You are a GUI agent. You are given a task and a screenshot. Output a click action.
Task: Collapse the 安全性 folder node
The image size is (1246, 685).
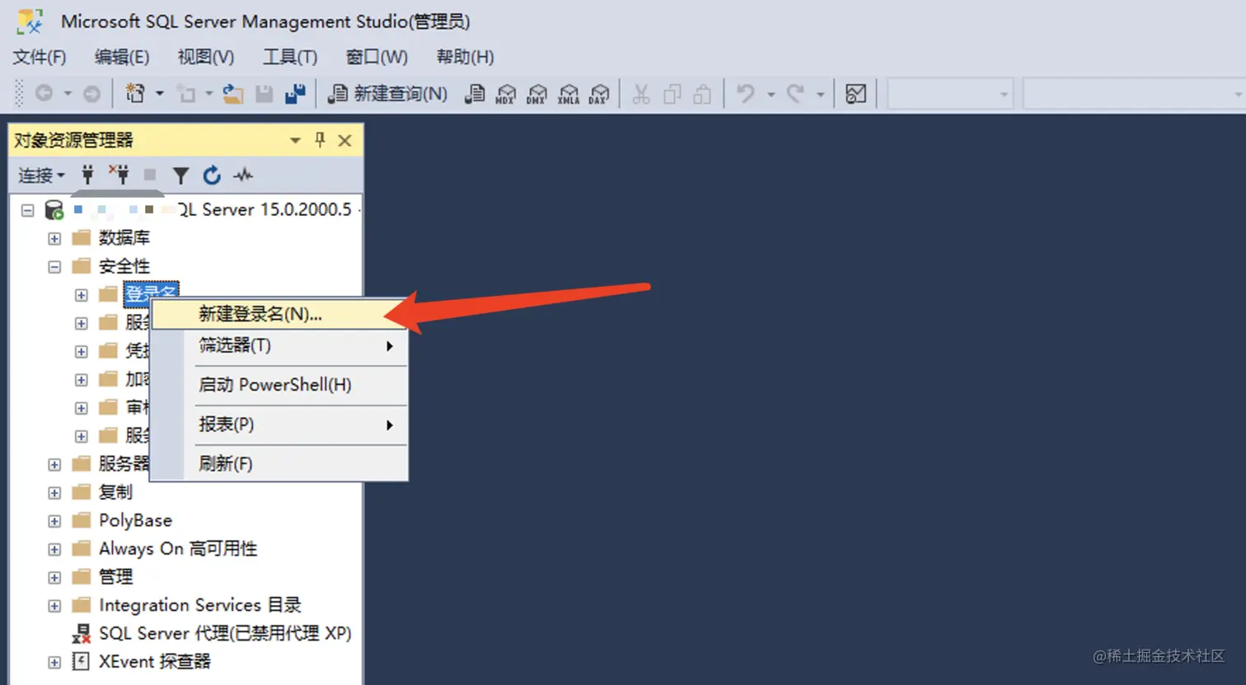(54, 266)
